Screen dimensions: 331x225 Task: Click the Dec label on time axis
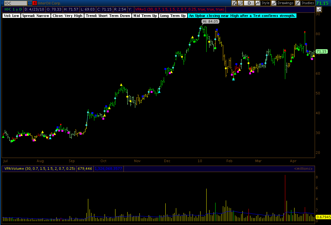[x=167, y=161]
